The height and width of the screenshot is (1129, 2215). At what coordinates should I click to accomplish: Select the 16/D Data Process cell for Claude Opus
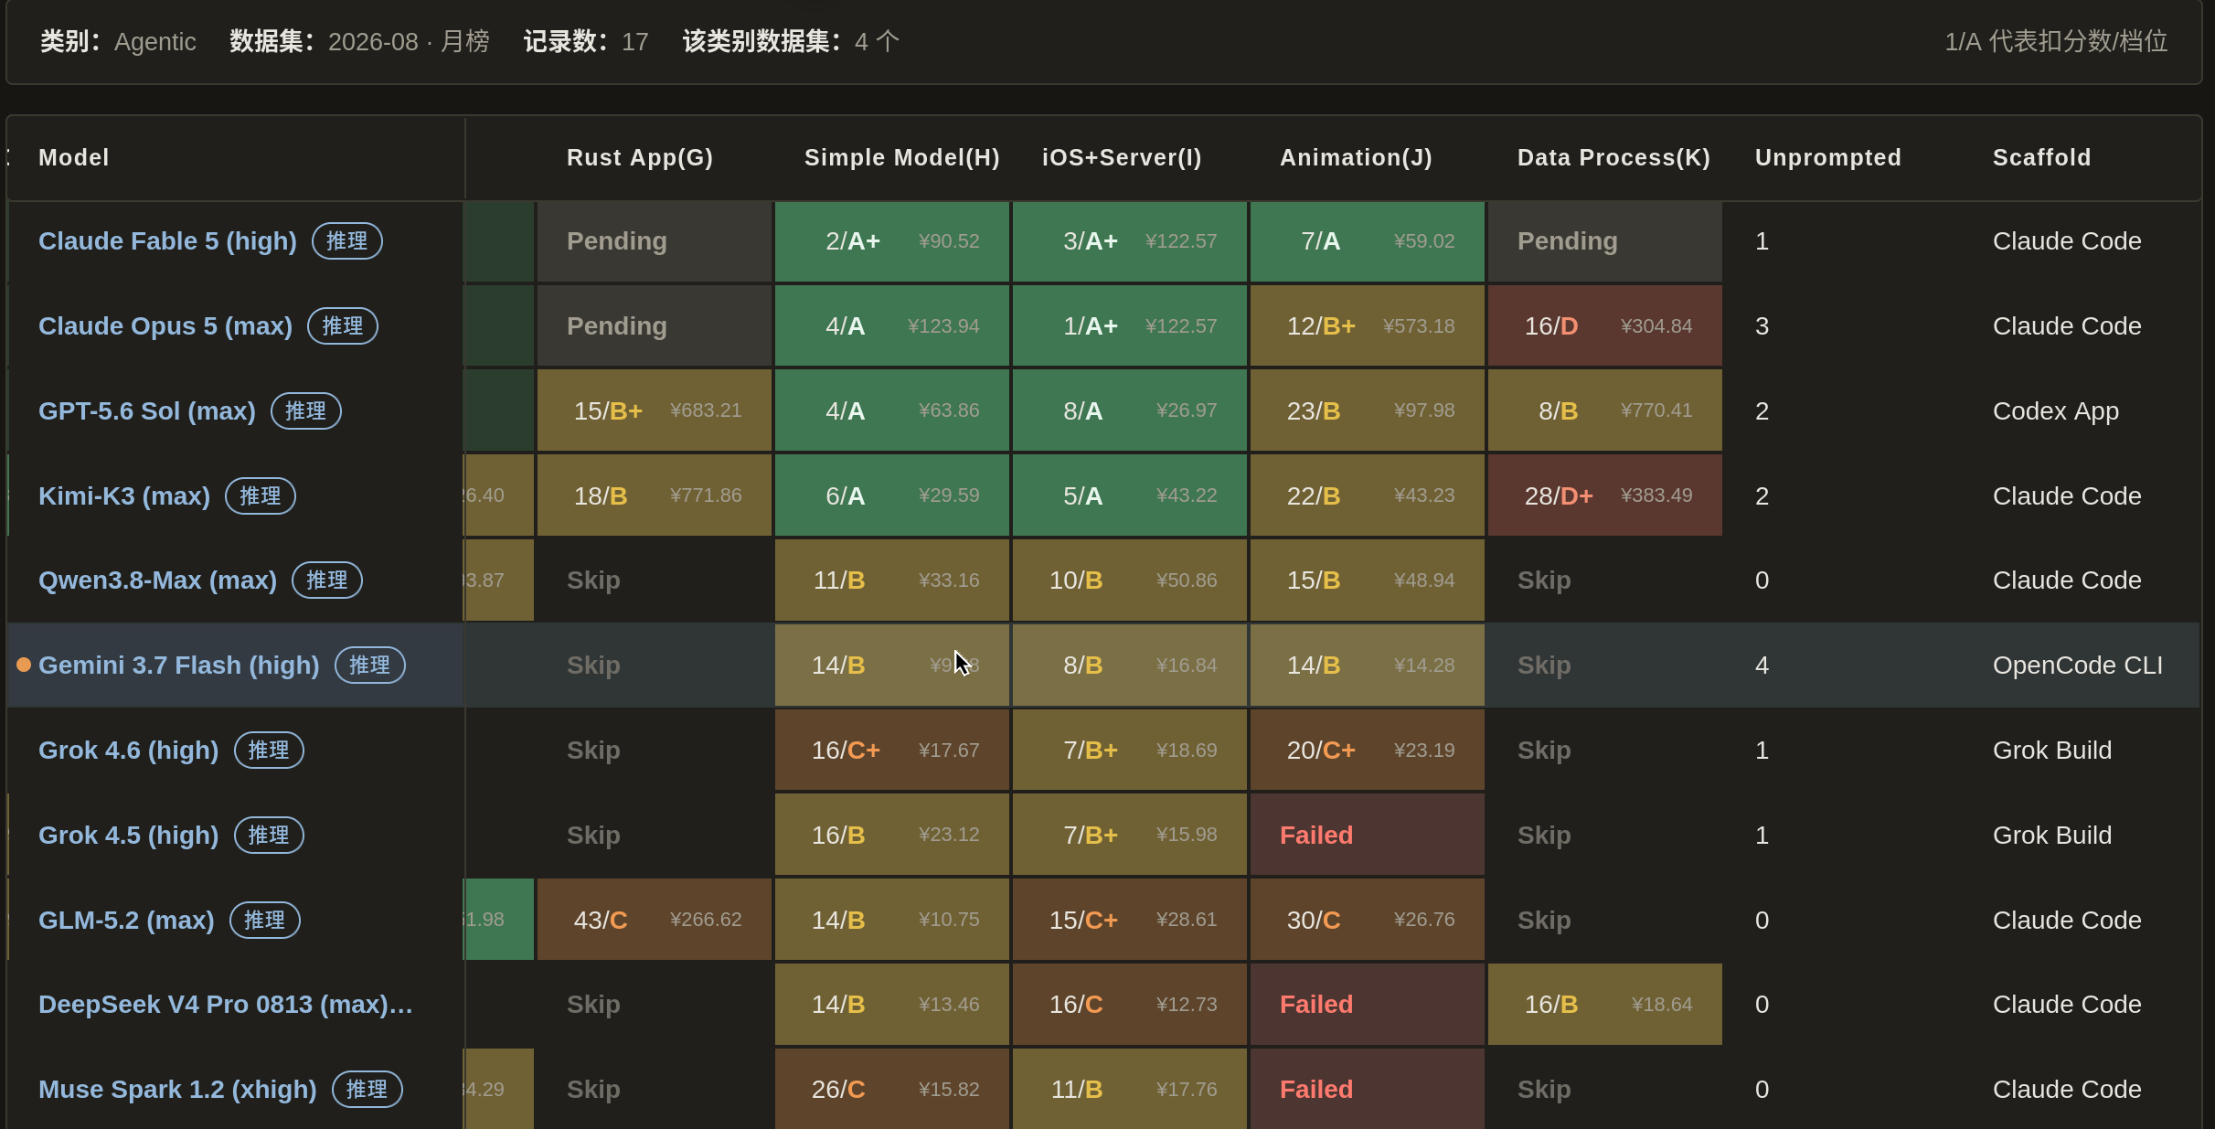tap(1605, 326)
